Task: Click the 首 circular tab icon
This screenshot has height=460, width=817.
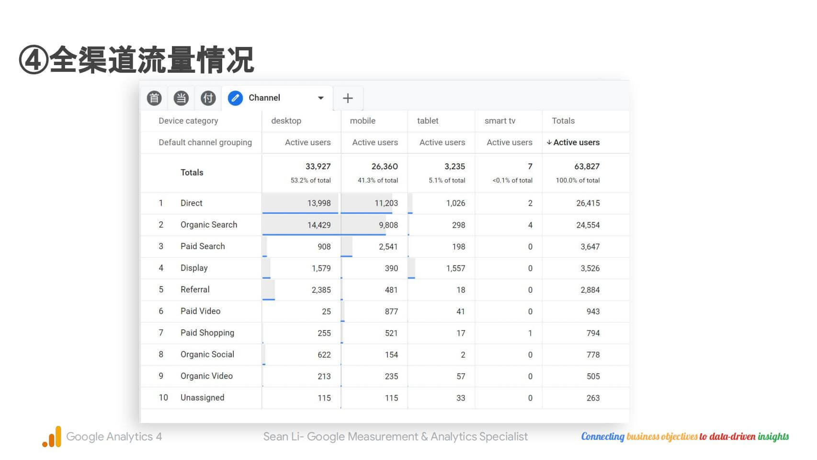Action: click(x=154, y=98)
